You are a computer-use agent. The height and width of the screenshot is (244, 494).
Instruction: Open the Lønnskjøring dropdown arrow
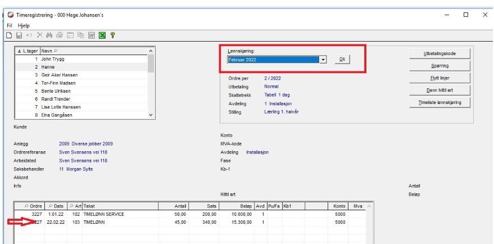(x=323, y=60)
